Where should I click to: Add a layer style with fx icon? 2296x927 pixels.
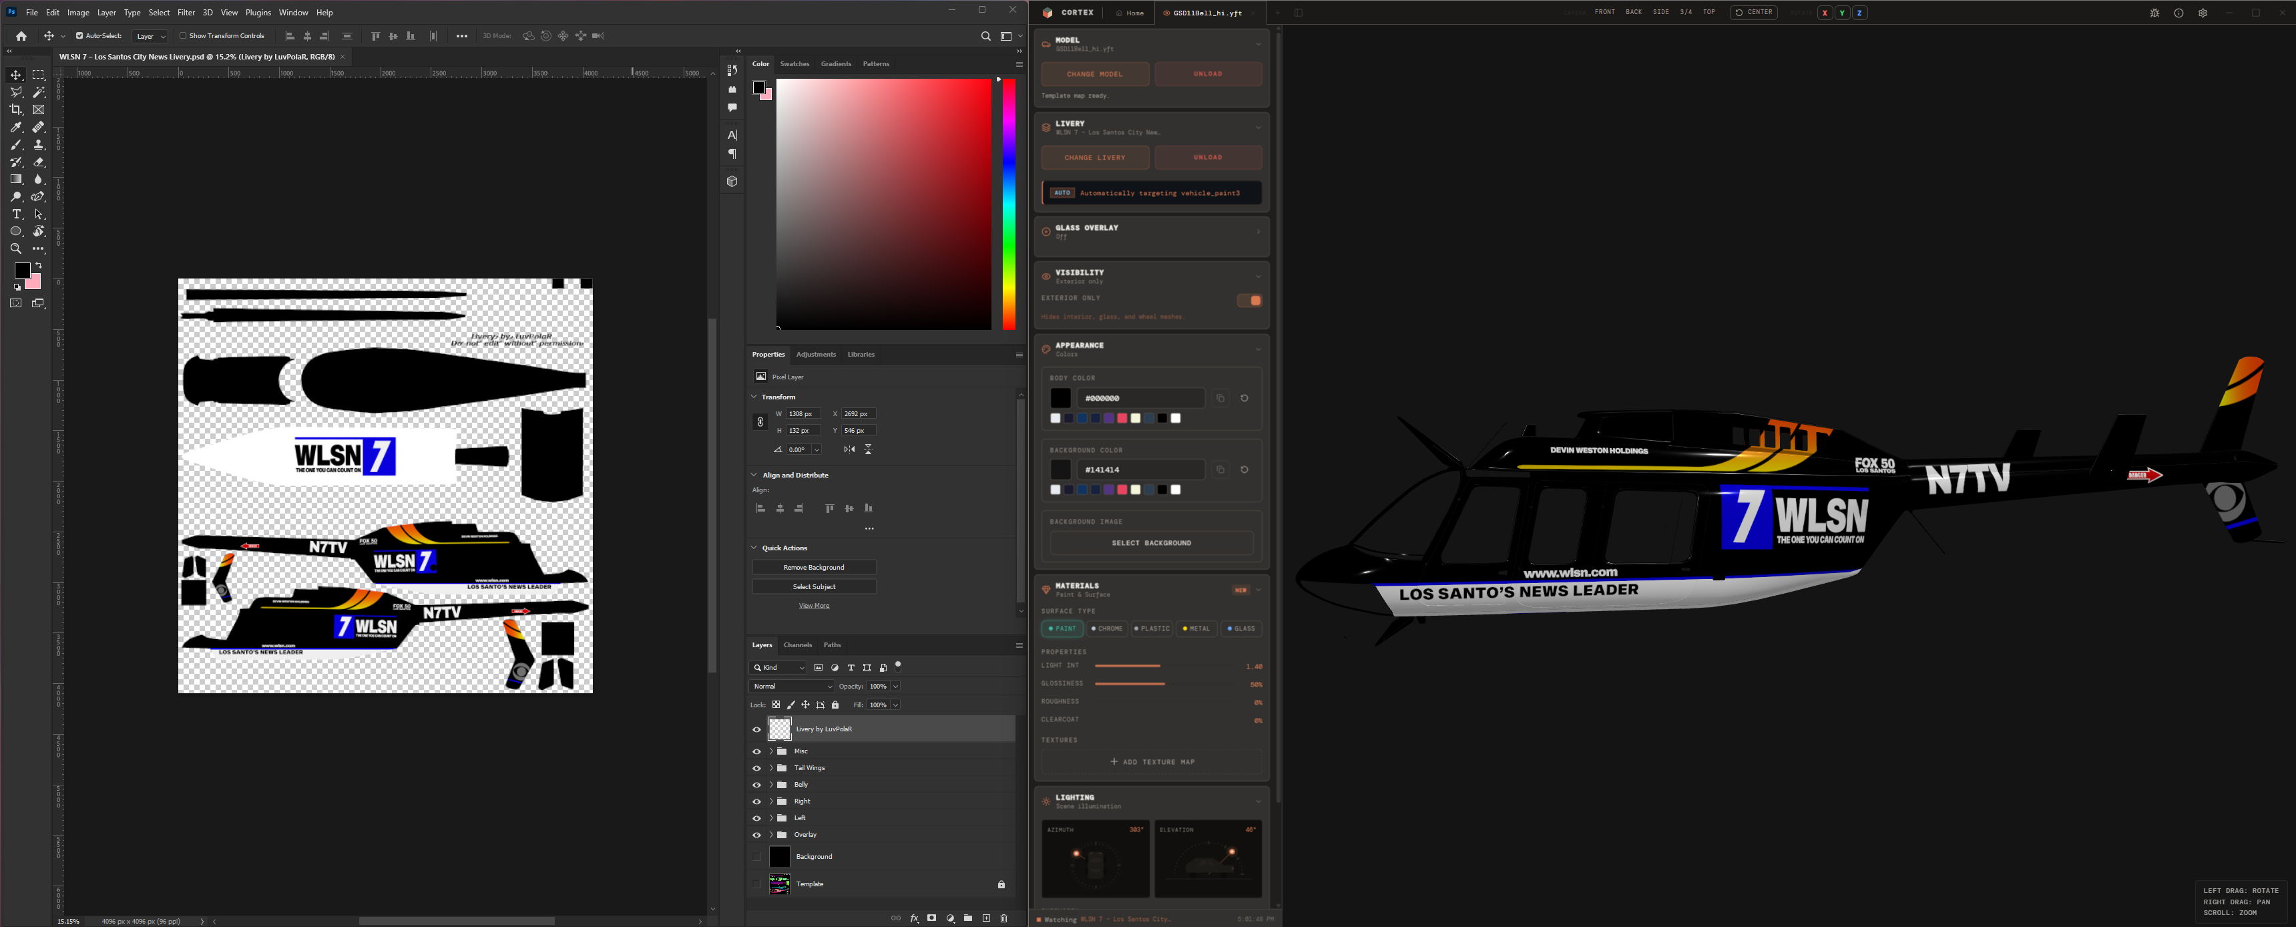(x=915, y=918)
